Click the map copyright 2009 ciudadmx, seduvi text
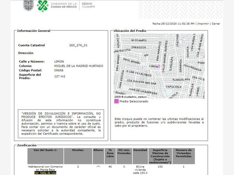This screenshot has width=234, height=175. (x=131, y=97)
